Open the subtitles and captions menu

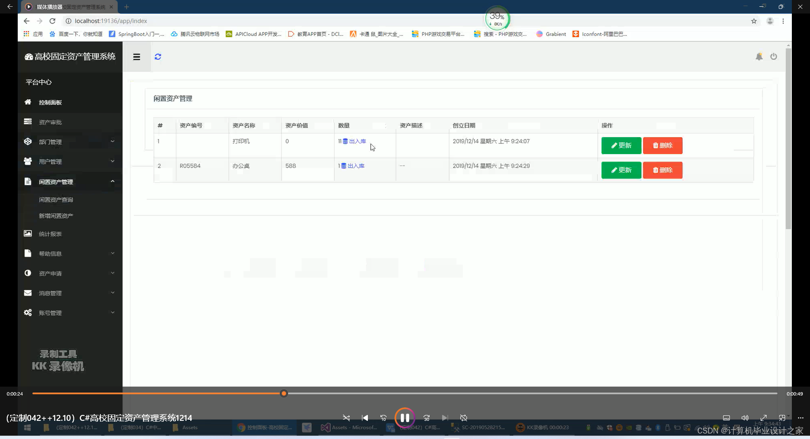(x=726, y=418)
